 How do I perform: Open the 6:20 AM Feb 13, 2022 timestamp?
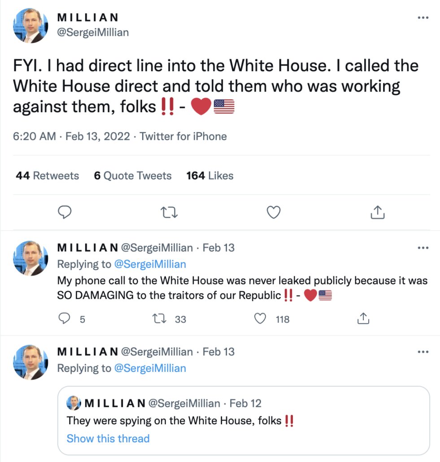[72, 136]
